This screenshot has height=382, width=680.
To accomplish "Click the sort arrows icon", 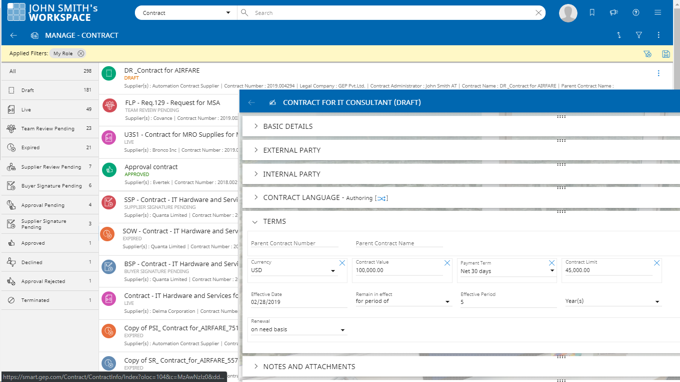I will pos(619,35).
